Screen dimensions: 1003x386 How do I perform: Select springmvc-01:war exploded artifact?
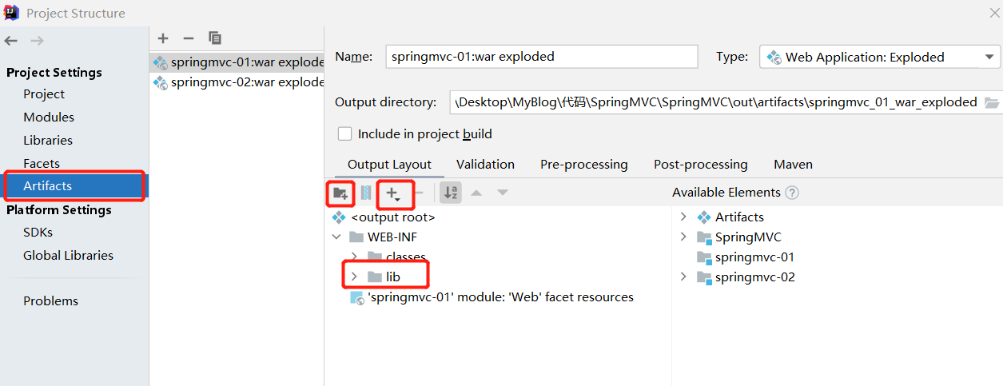click(x=237, y=62)
